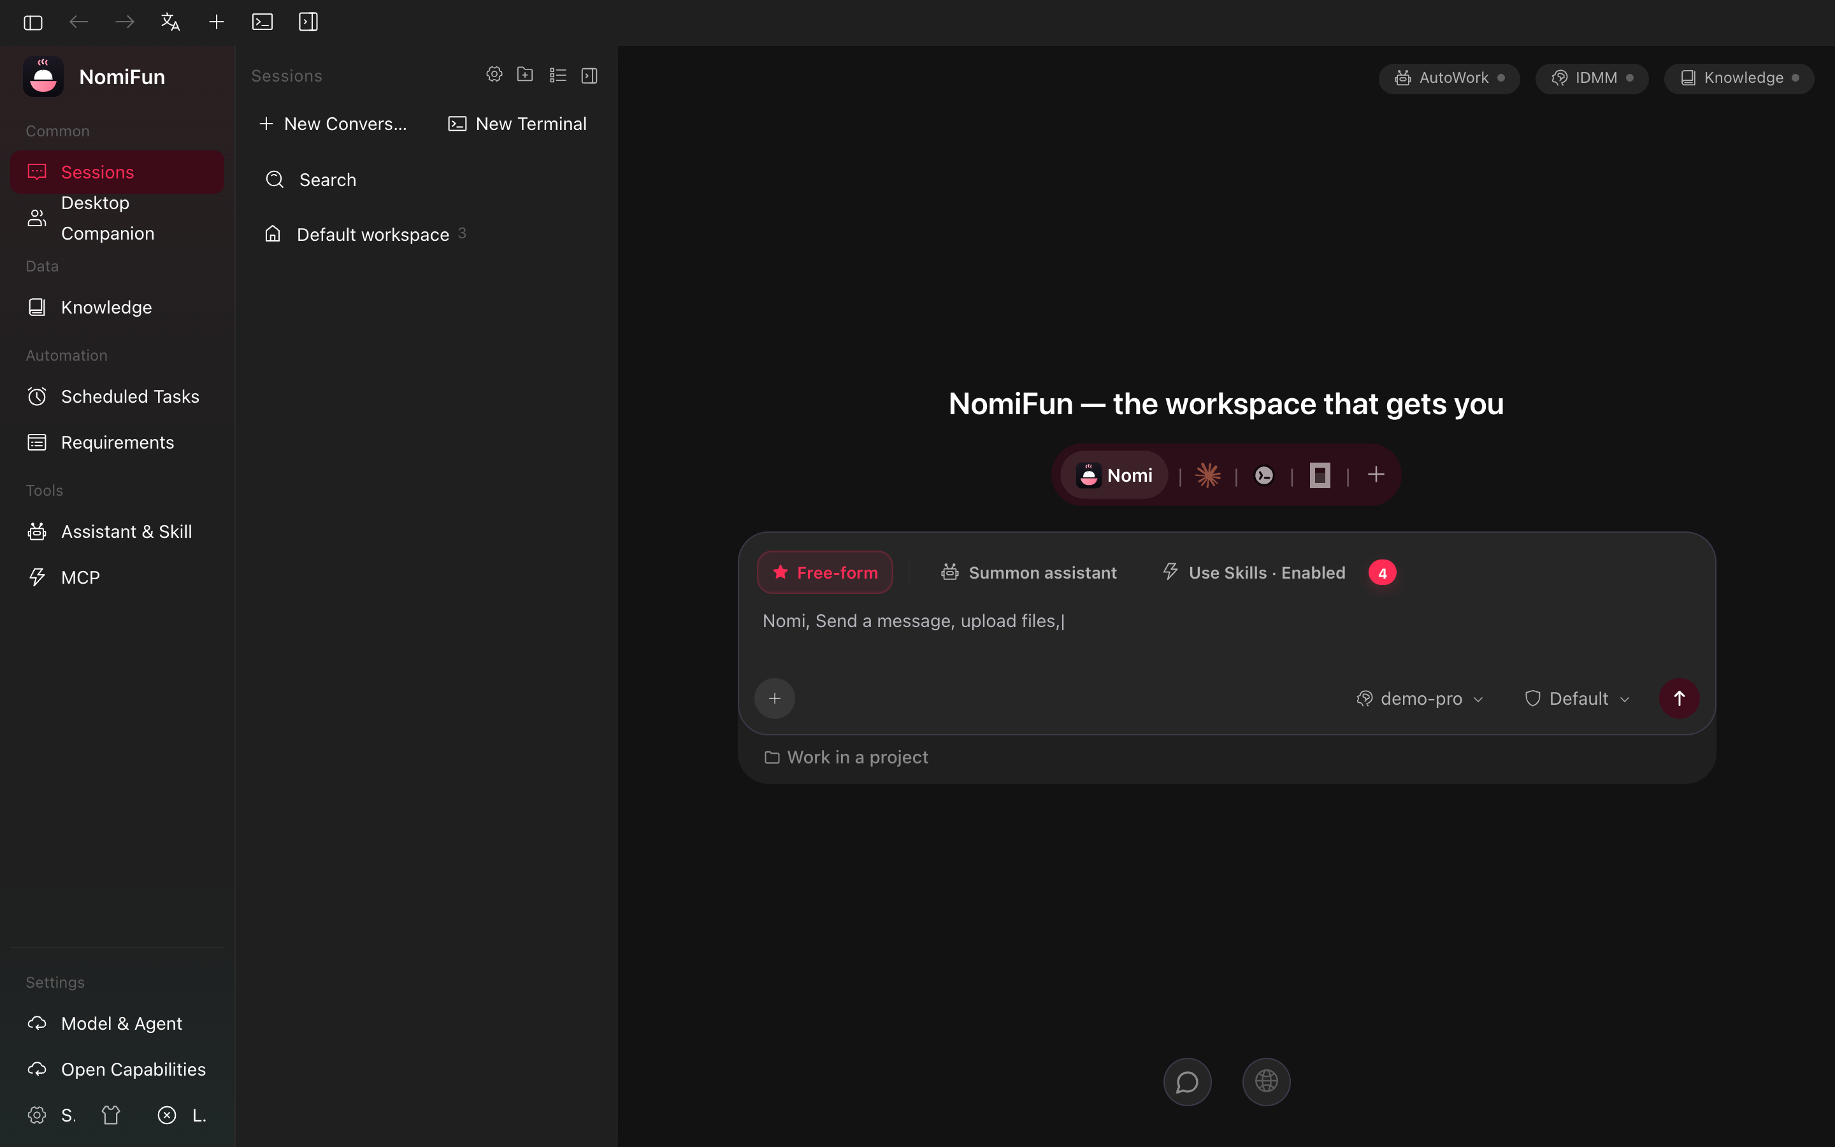
Task: Collapse the Sessions panel icon
Action: [x=589, y=75]
